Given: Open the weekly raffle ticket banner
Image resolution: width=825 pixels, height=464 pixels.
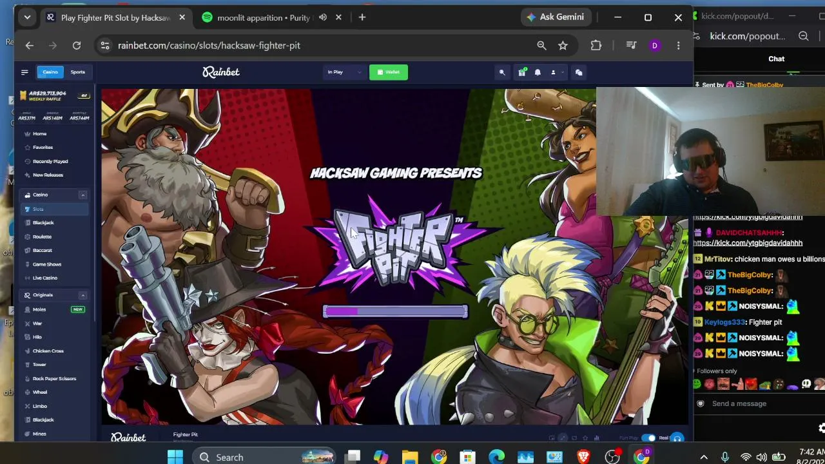Looking at the screenshot, I should click(55, 95).
